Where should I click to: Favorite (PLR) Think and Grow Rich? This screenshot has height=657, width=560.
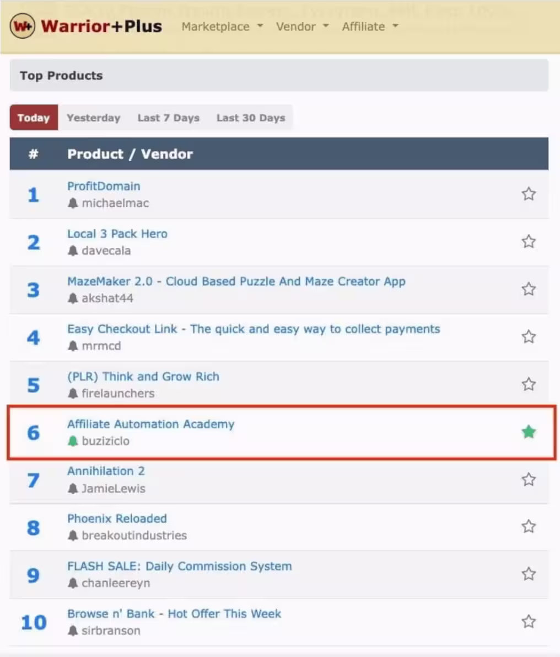pyautogui.click(x=529, y=384)
